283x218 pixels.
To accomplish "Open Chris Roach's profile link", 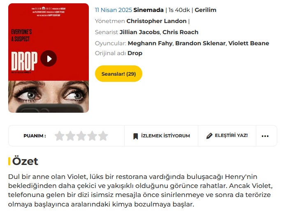I will tap(180, 32).
